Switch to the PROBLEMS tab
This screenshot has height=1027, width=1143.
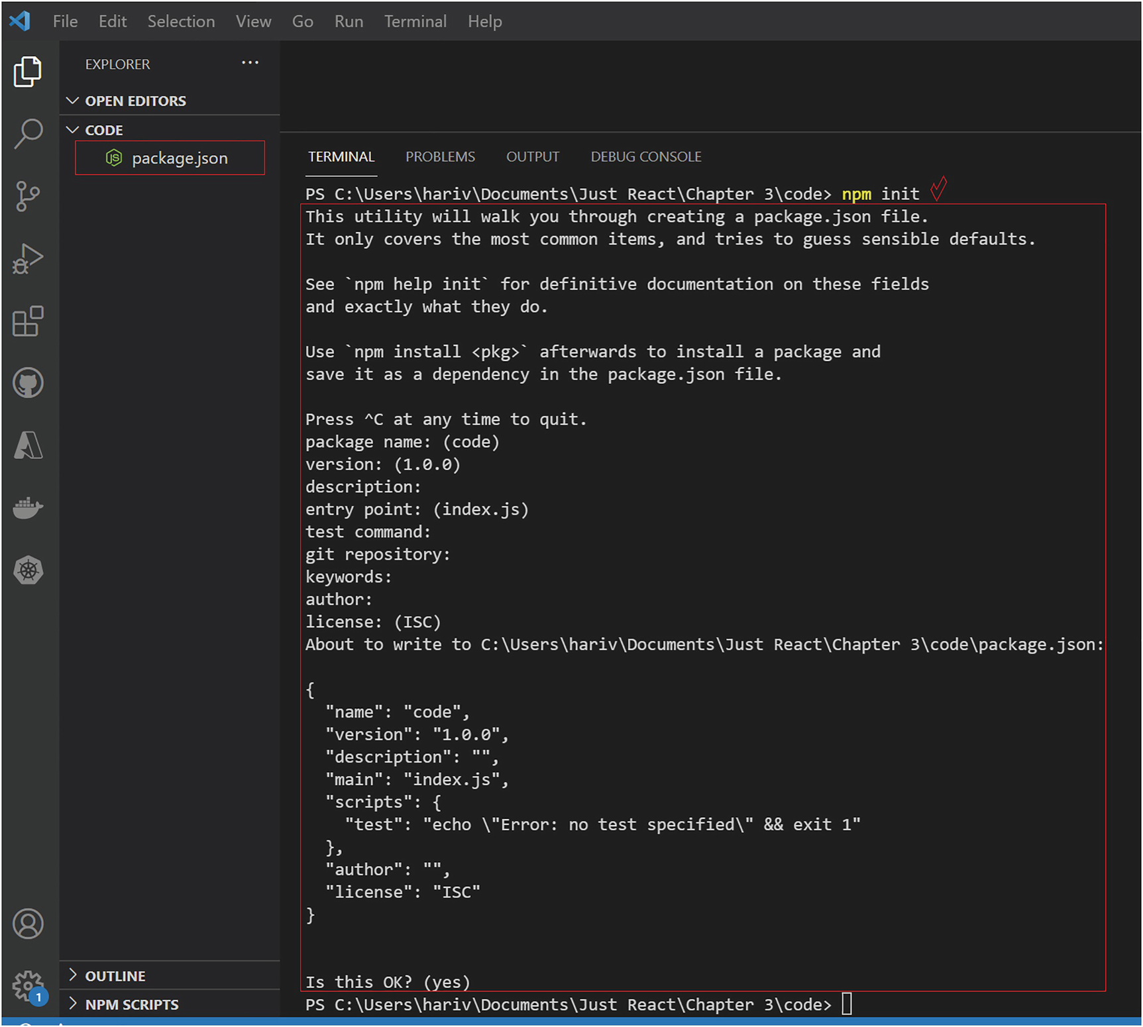(x=440, y=157)
